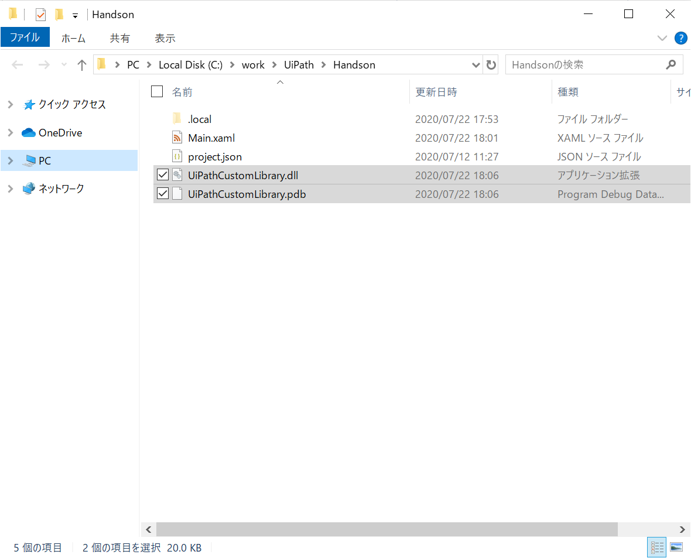Refresh the Handson folder view
The height and width of the screenshot is (558, 691).
[491, 65]
